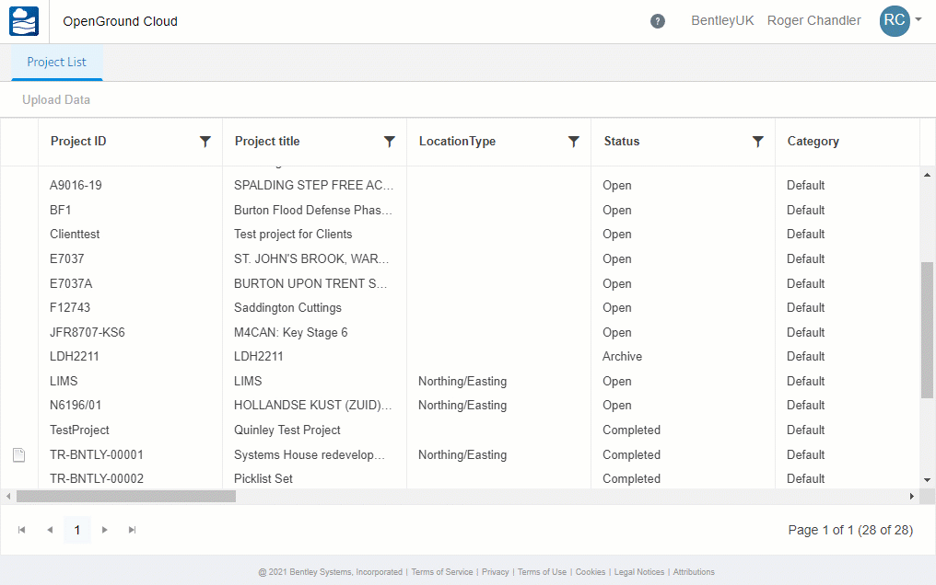Click the Archive status of LDH2211
The width and height of the screenshot is (936, 585).
(622, 356)
